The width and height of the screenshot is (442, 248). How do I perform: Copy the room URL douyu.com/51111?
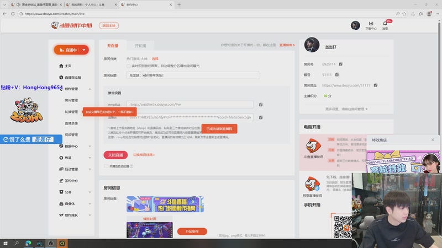375,85
